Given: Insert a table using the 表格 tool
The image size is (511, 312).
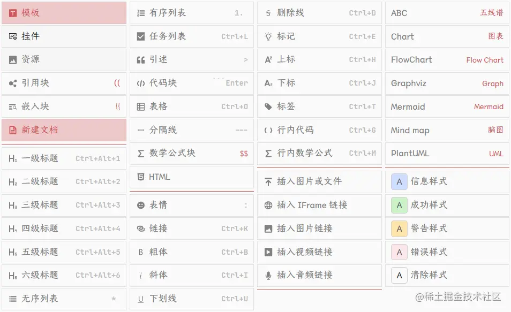Looking at the screenshot, I should pyautogui.click(x=191, y=106).
